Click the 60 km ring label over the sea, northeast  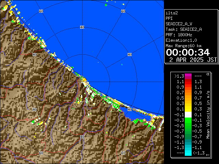pyautogui.click(x=123, y=11)
